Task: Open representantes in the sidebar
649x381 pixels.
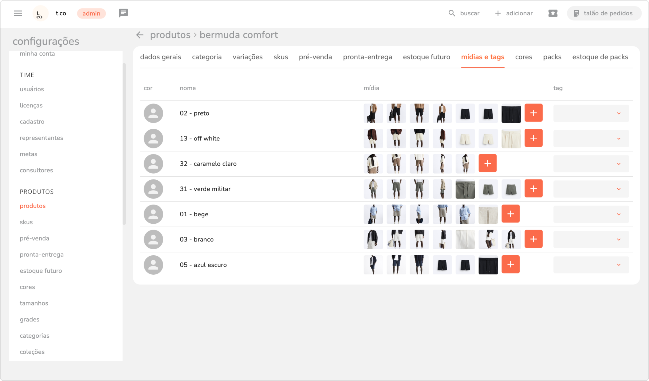Action: [41, 138]
